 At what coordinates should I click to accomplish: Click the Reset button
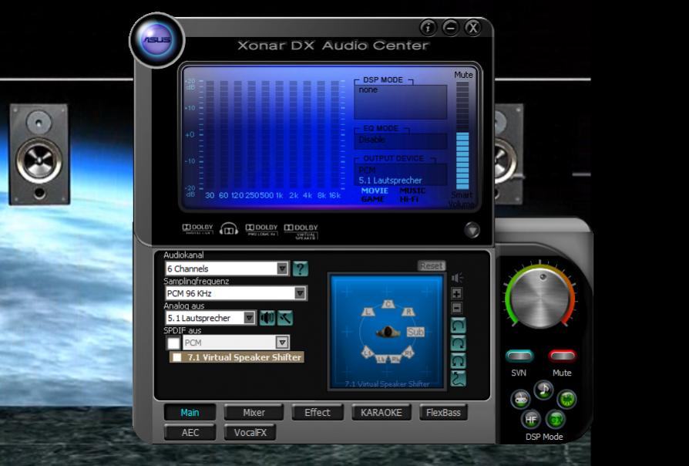pyautogui.click(x=432, y=265)
